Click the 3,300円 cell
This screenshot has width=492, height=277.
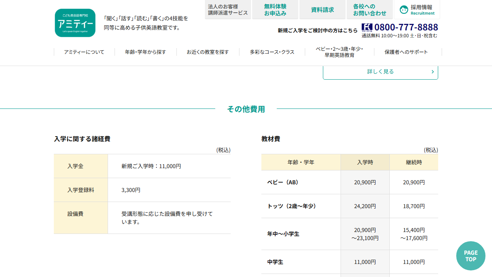pyautogui.click(x=169, y=190)
